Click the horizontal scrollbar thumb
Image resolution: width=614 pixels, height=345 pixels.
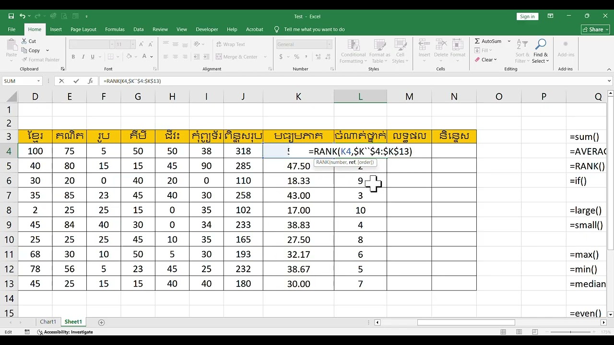tap(466, 322)
